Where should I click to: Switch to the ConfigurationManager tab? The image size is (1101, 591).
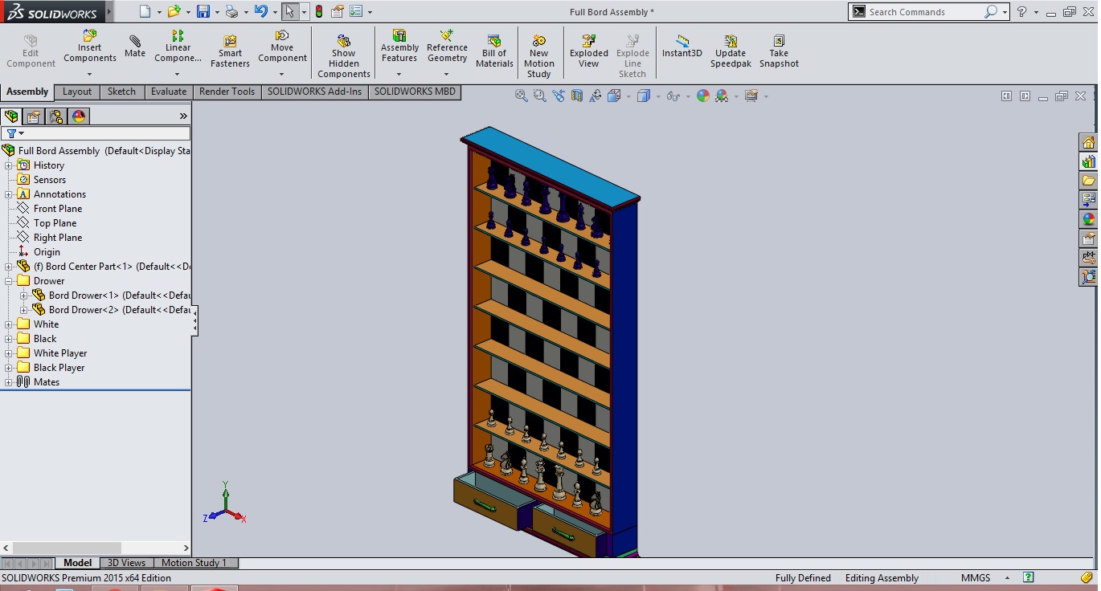(56, 116)
